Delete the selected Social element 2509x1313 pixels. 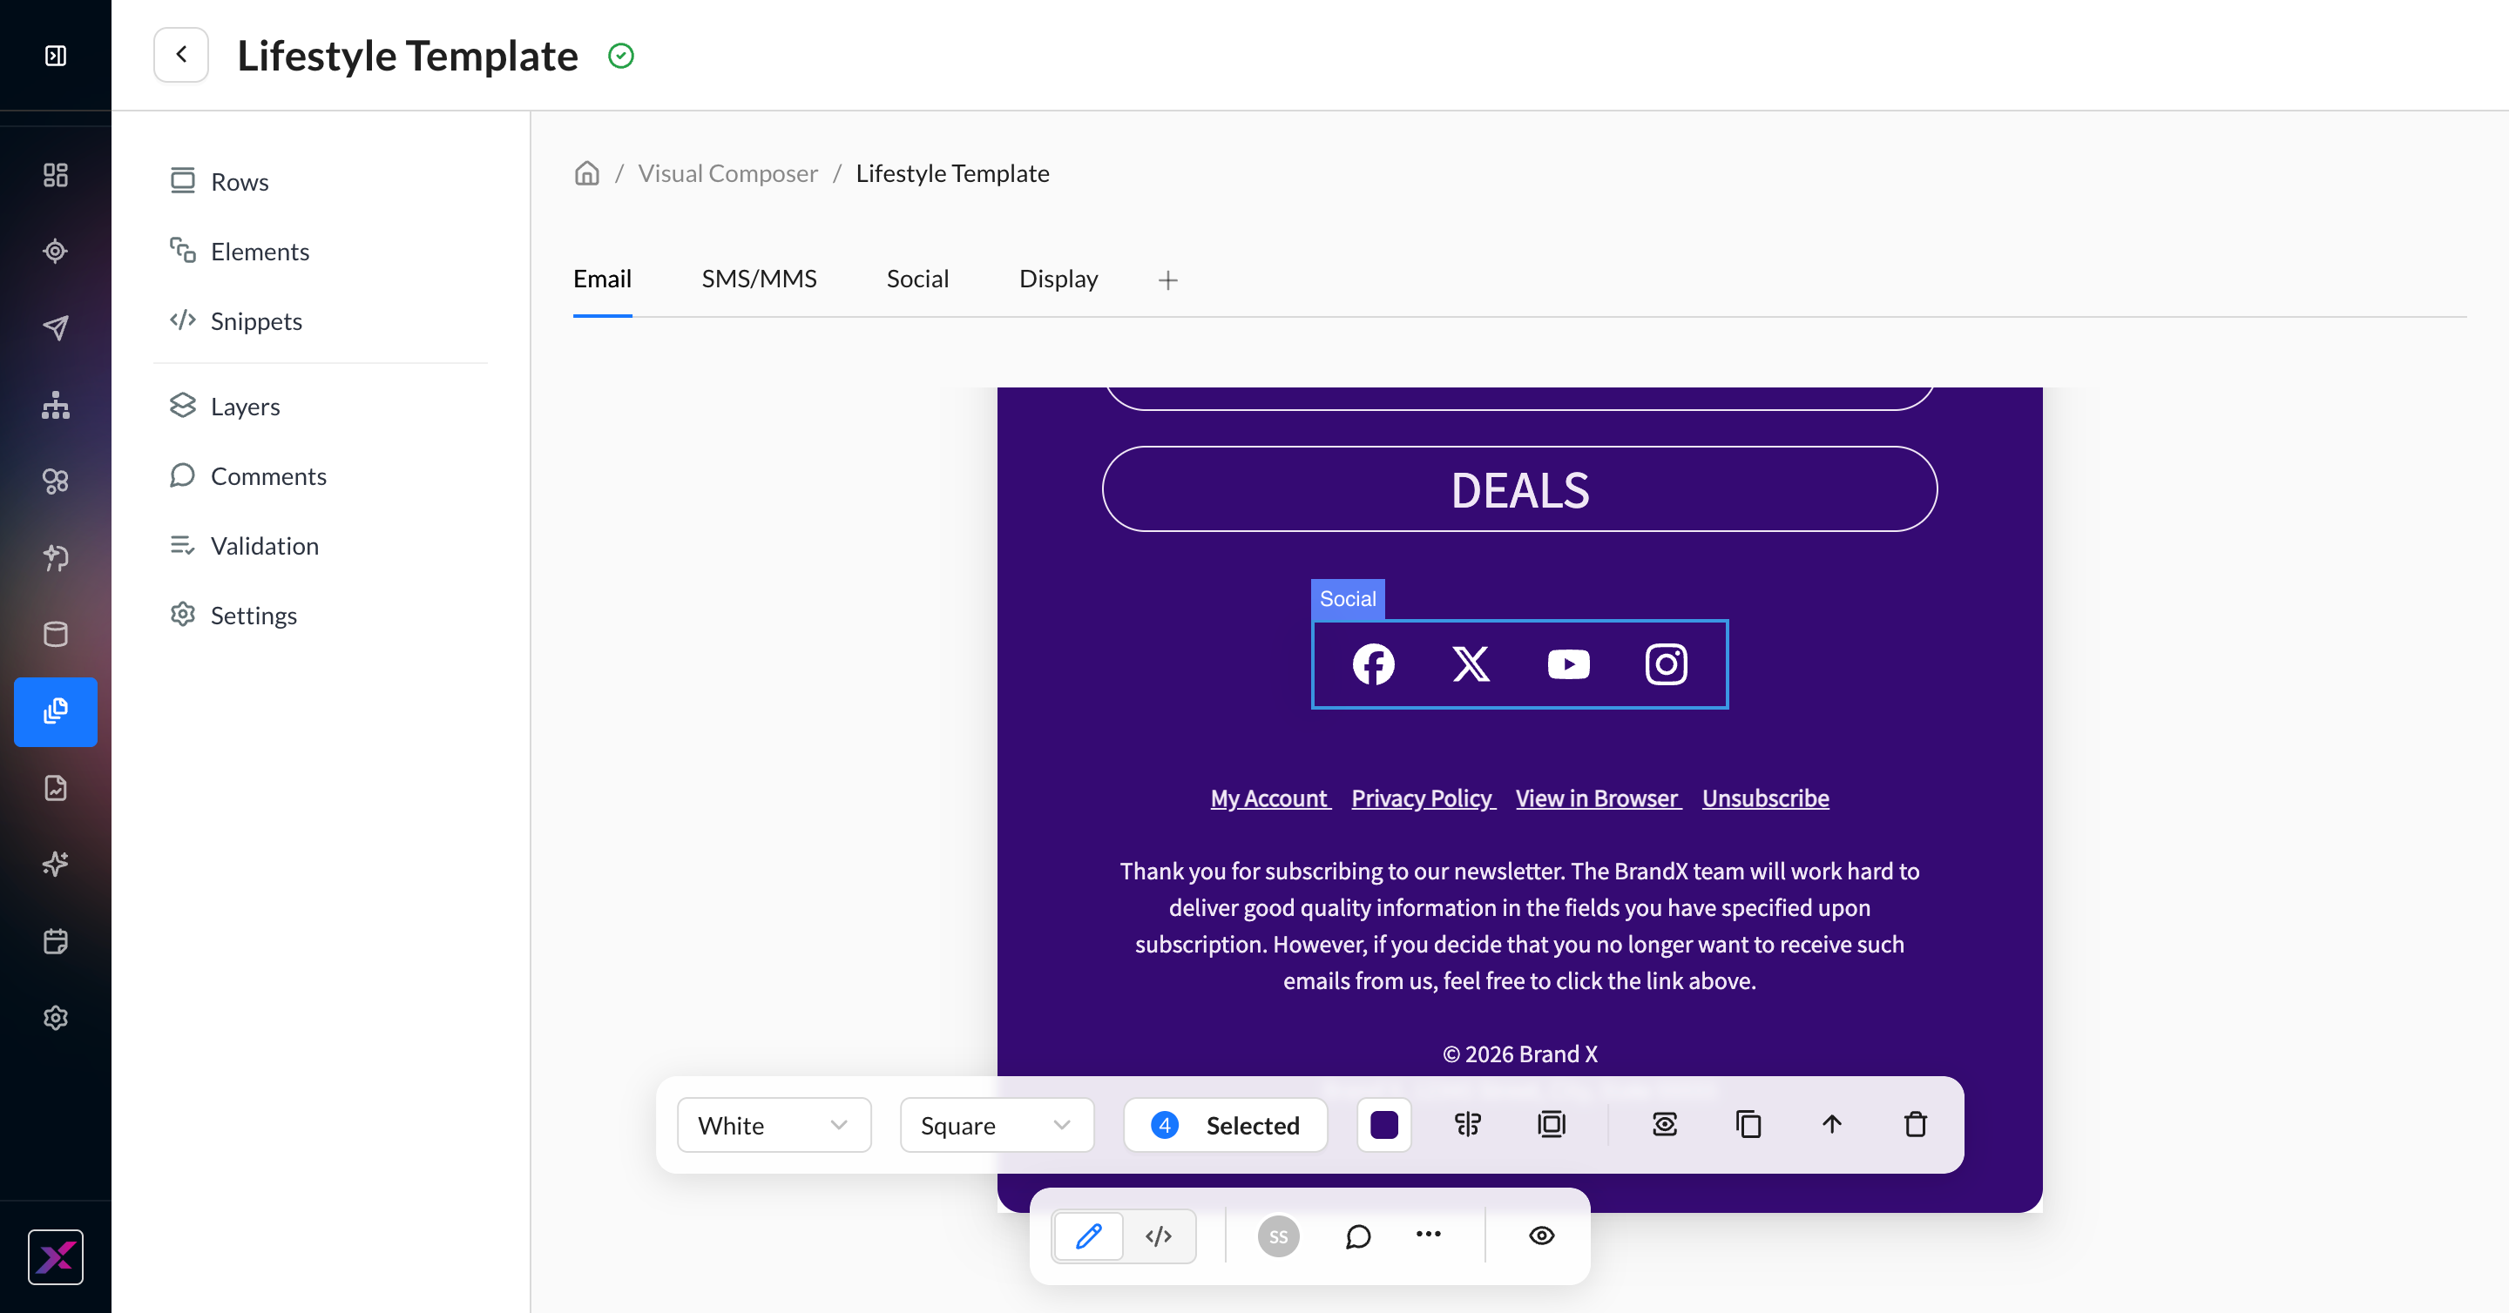(x=1915, y=1125)
